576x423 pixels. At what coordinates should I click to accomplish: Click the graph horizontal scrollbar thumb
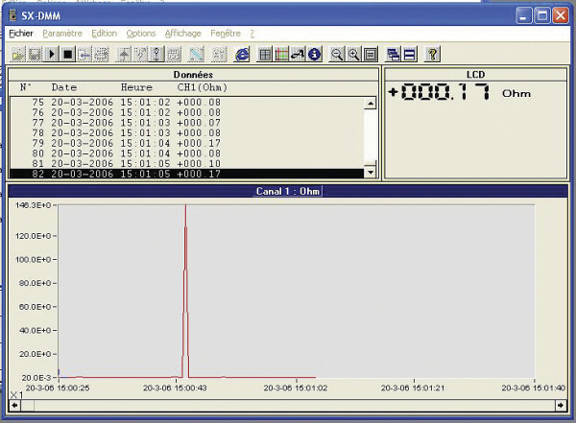coord(28,406)
